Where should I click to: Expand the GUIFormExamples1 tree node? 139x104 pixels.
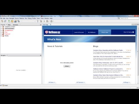(1, 29)
